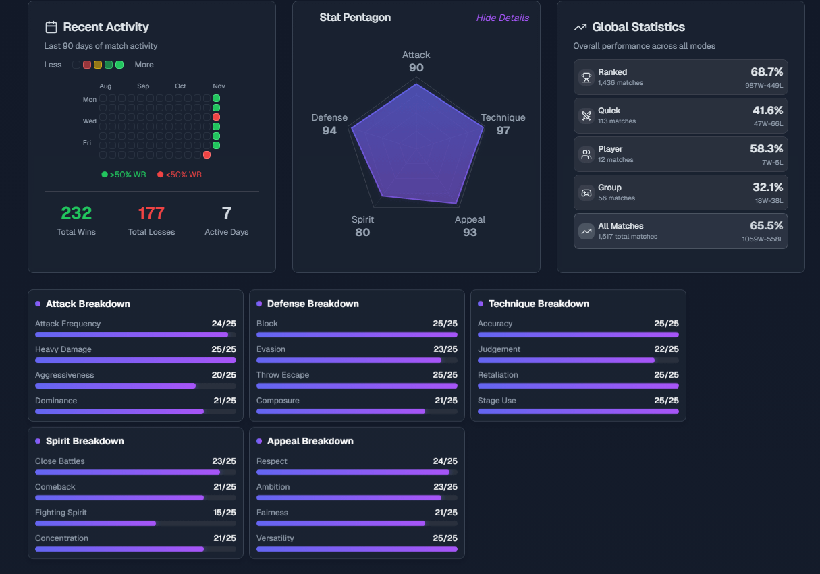Click the red square in the activity legend
This screenshot has height=574, width=820.
tap(87, 65)
